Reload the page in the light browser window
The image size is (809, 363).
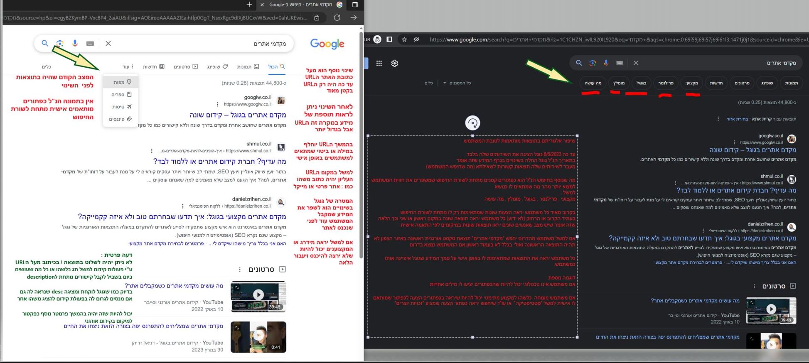pos(337,17)
